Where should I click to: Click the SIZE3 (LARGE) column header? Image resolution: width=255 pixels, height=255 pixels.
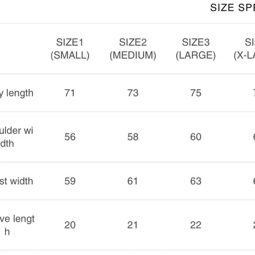coord(196,49)
